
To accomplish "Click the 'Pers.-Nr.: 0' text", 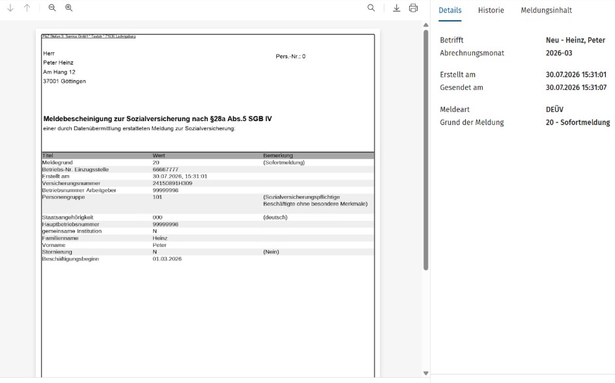I will point(291,57).
